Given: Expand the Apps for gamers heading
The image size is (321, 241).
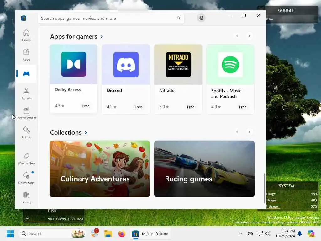Looking at the screenshot, I should (76, 36).
